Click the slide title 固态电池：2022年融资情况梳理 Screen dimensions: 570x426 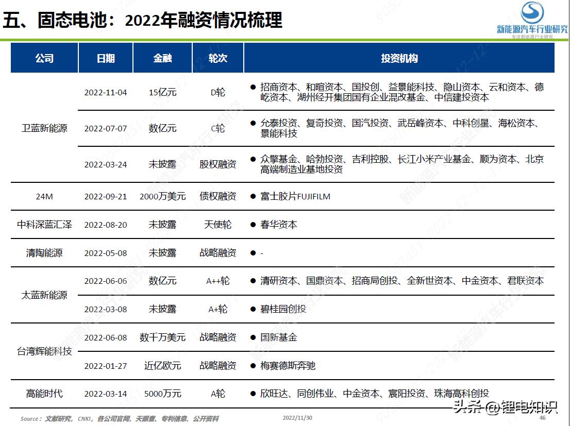click(x=160, y=20)
